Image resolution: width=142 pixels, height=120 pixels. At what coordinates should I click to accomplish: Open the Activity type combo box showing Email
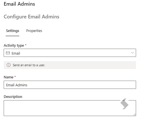point(70,53)
